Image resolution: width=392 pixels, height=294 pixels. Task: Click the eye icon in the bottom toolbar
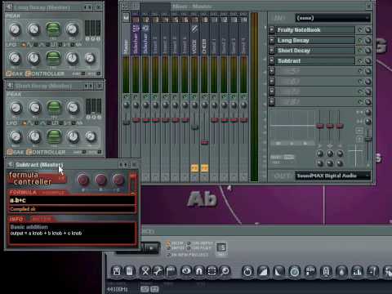click(186, 271)
